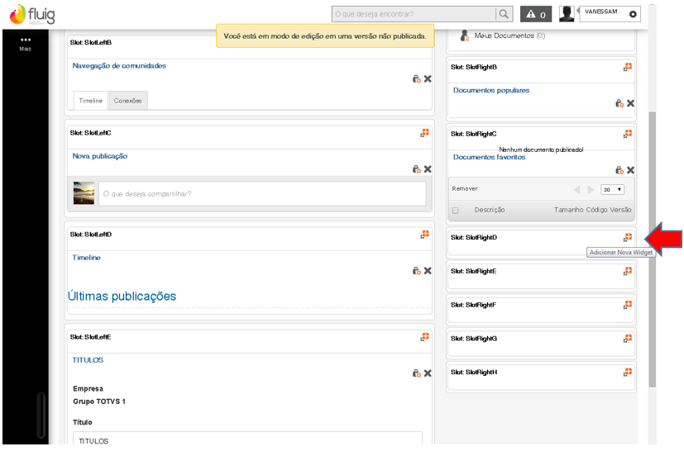
Task: Switch to the Conexões tab
Action: (x=128, y=101)
